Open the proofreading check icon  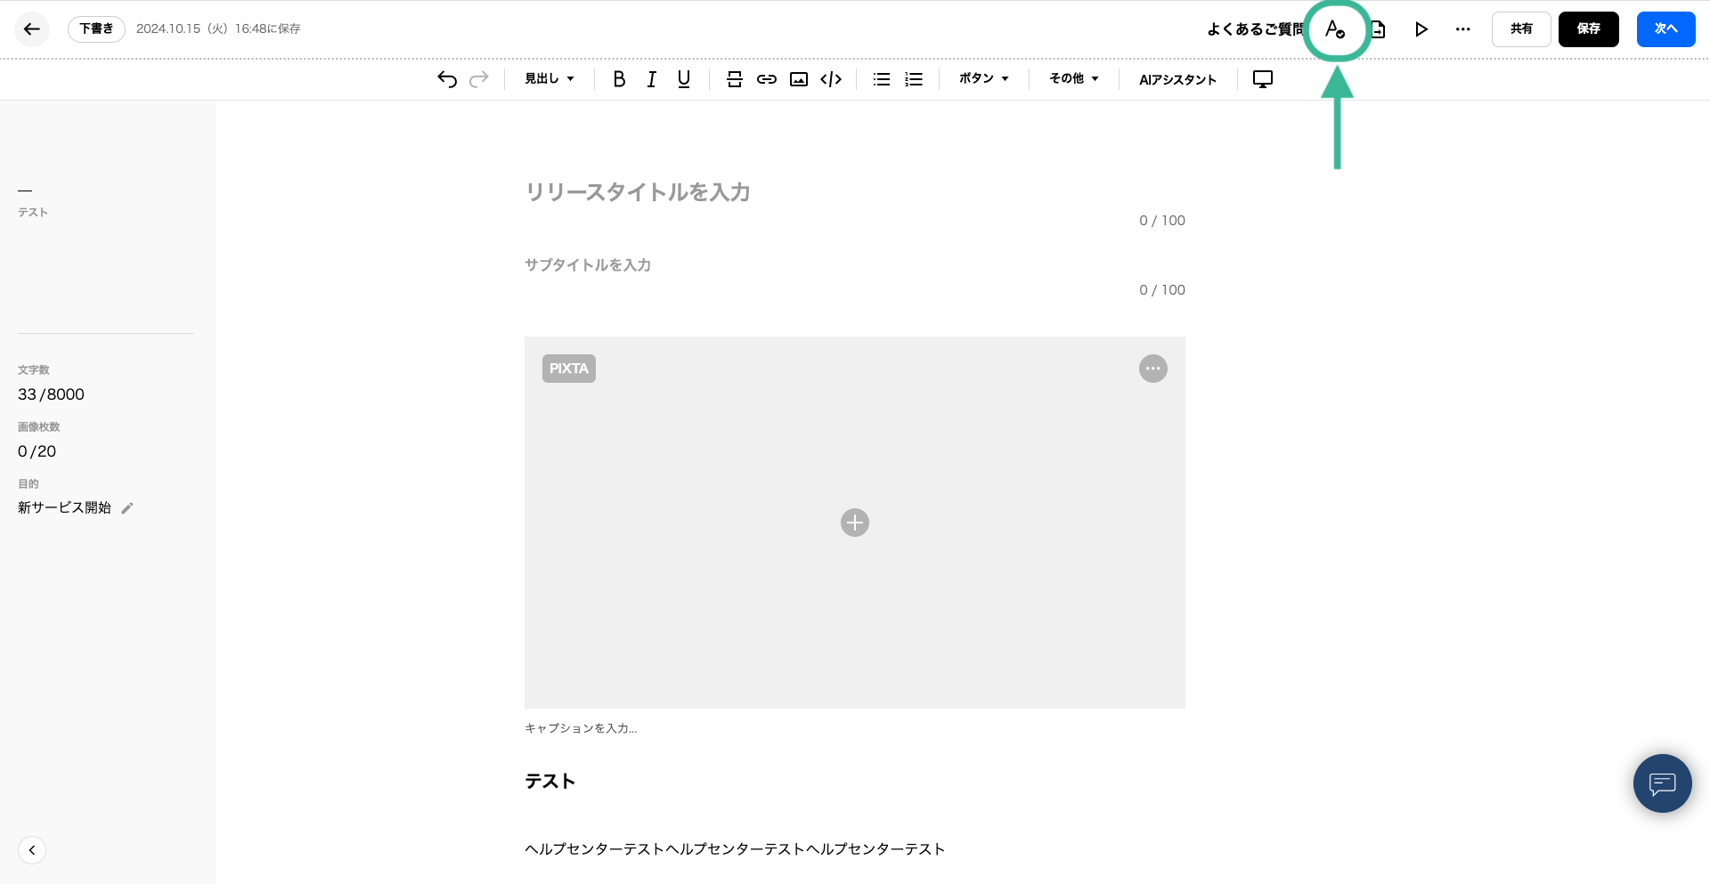(x=1334, y=29)
